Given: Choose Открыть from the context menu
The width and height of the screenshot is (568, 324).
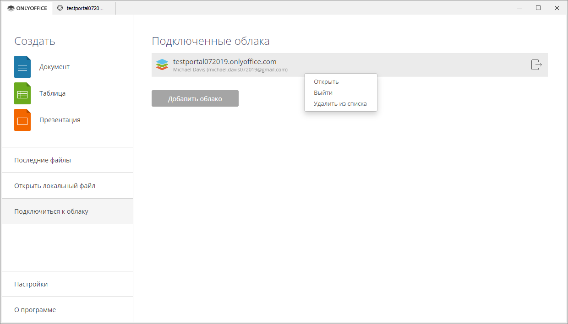Looking at the screenshot, I should click(x=341, y=81).
